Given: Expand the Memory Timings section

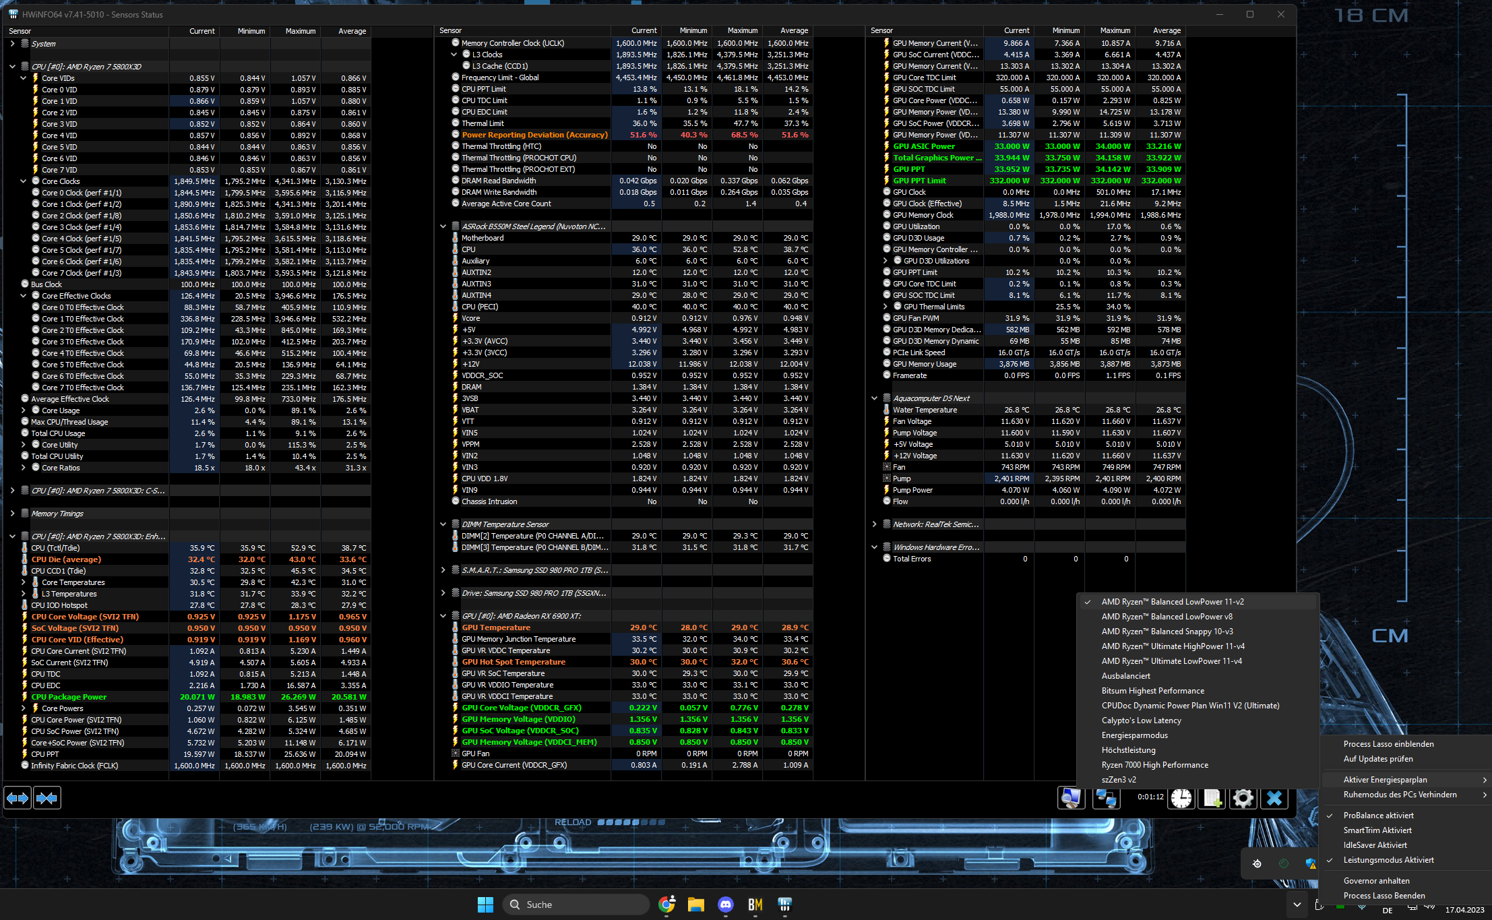Looking at the screenshot, I should pyautogui.click(x=12, y=514).
